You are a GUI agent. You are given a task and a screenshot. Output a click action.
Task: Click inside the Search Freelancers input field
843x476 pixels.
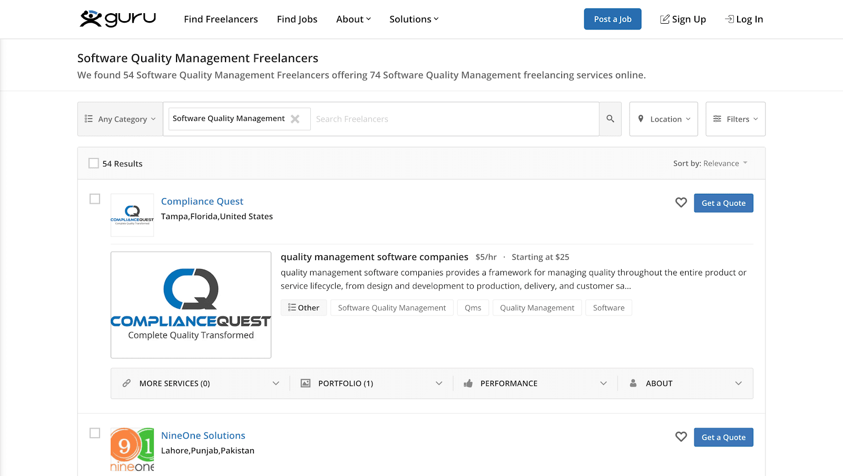(453, 119)
